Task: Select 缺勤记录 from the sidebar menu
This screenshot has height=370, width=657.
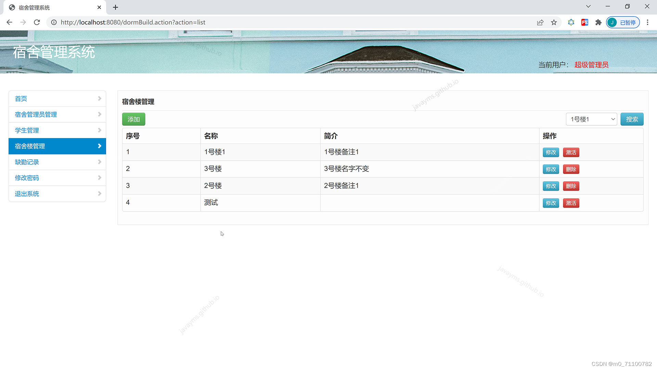Action: pyautogui.click(x=27, y=162)
